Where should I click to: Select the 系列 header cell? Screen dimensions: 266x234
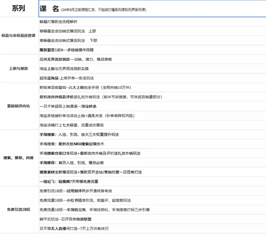[x=19, y=8]
